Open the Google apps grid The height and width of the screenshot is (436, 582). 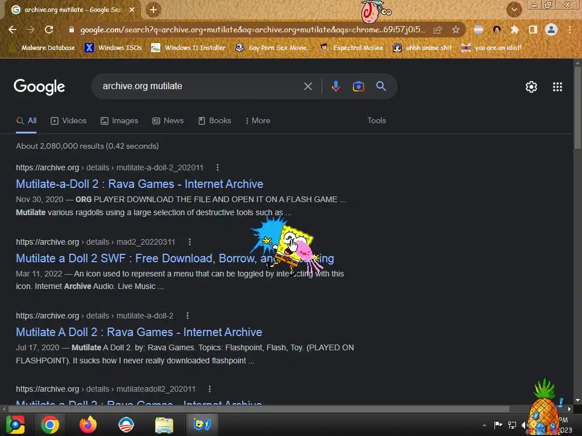point(558,87)
